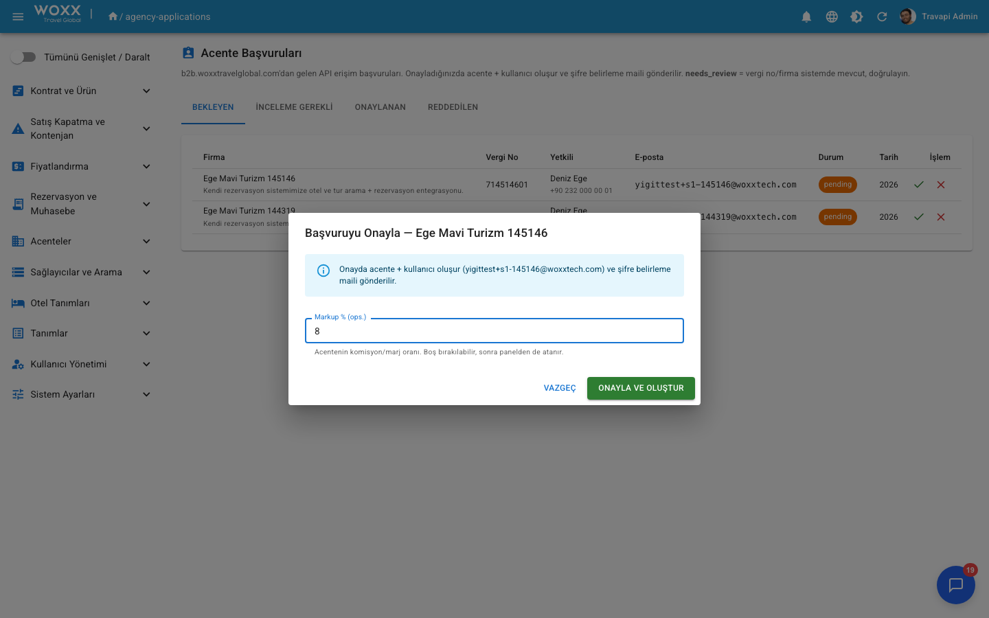989x618 pixels.
Task: Switch to the REDDEDİLEN tab
Action: pos(453,107)
